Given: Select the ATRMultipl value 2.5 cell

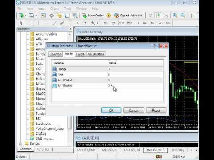Looking at the screenshot, I should 135,86.
